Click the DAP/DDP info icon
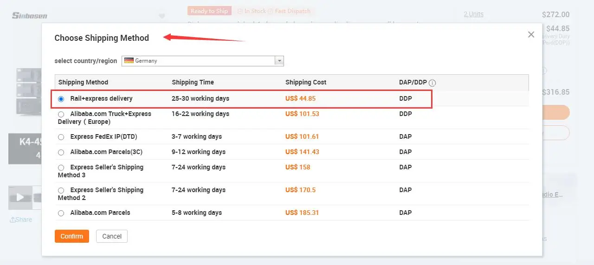Screen dimensions: 594x265 (x=432, y=83)
